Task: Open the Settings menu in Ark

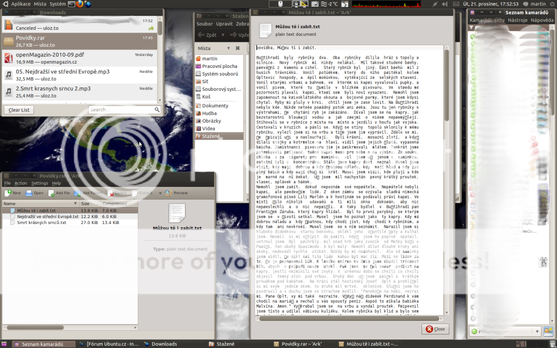Action: [40, 183]
